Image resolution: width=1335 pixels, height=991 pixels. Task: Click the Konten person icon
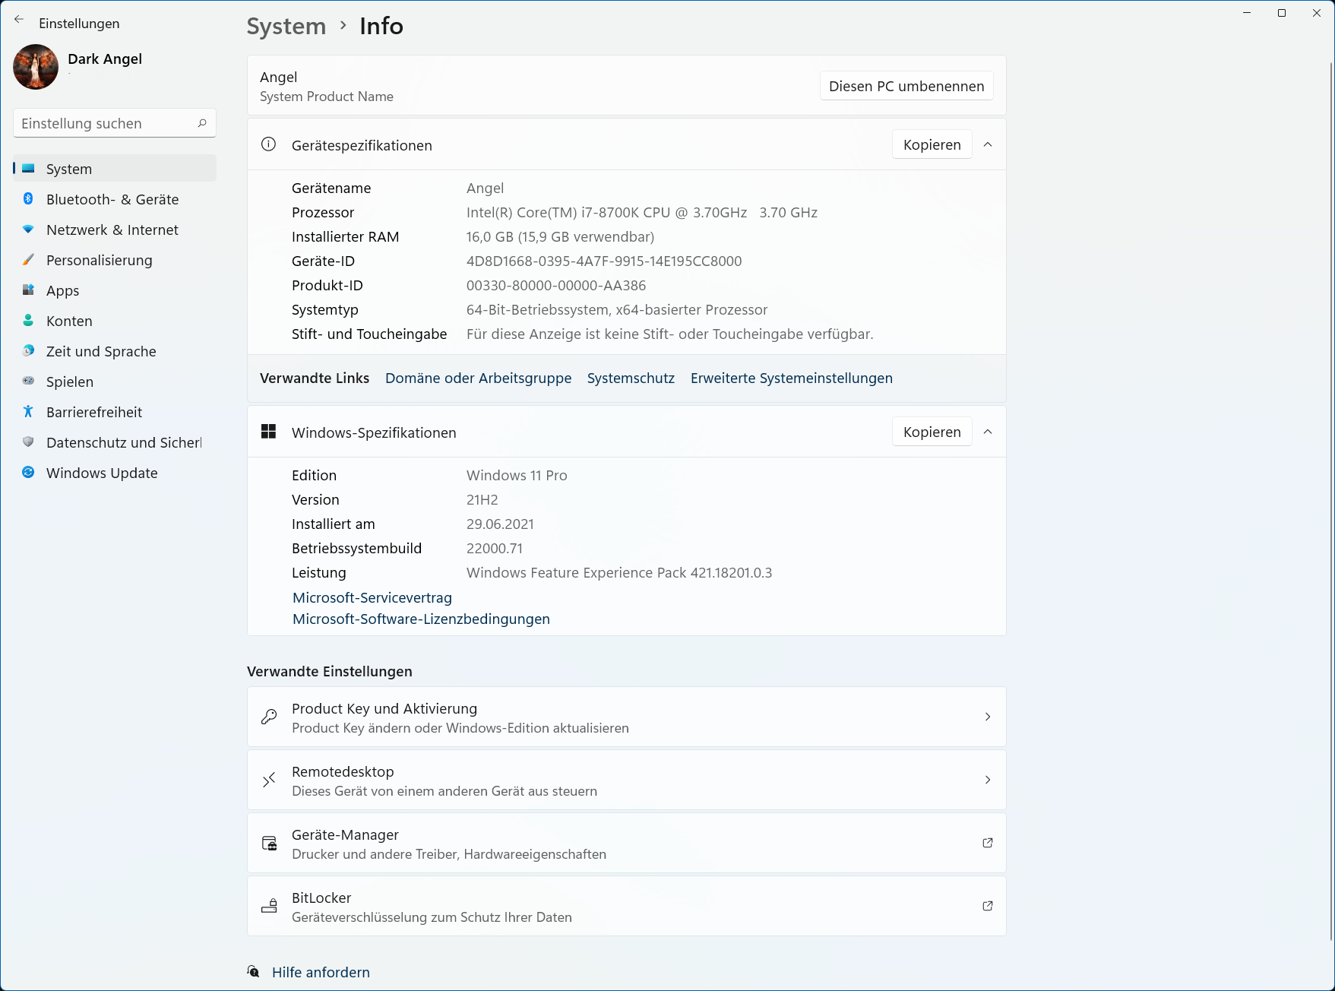pyautogui.click(x=28, y=321)
